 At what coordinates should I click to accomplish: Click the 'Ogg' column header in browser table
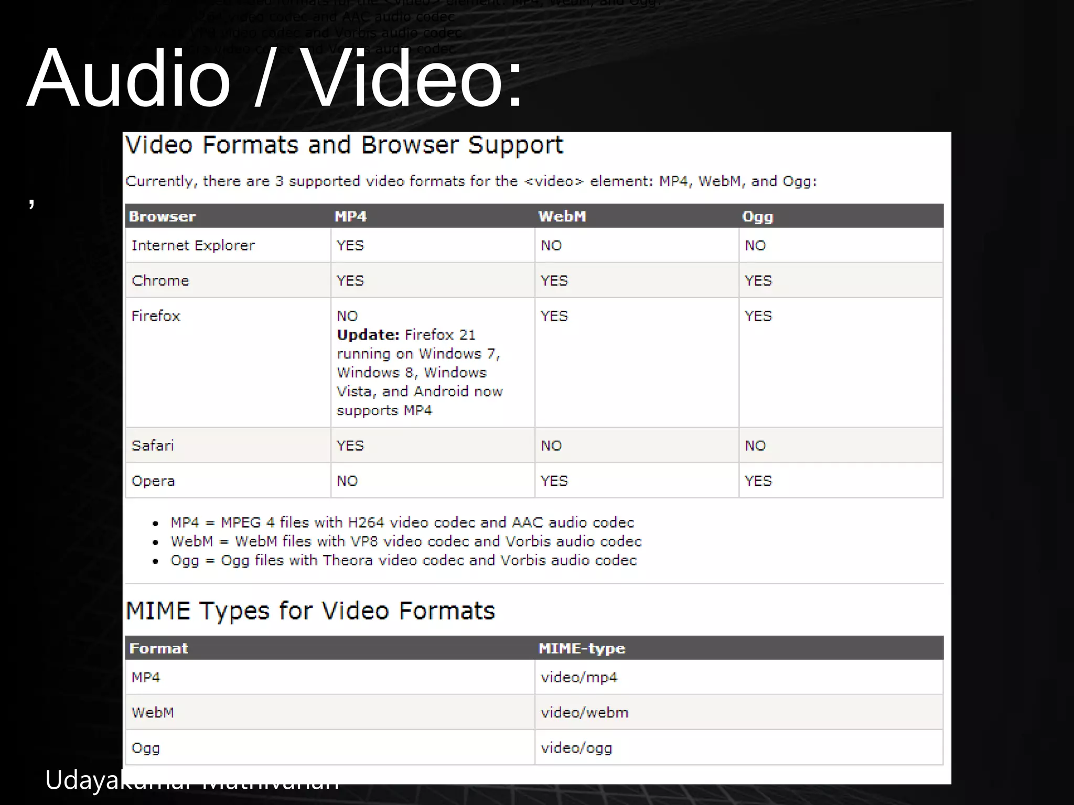click(x=758, y=217)
